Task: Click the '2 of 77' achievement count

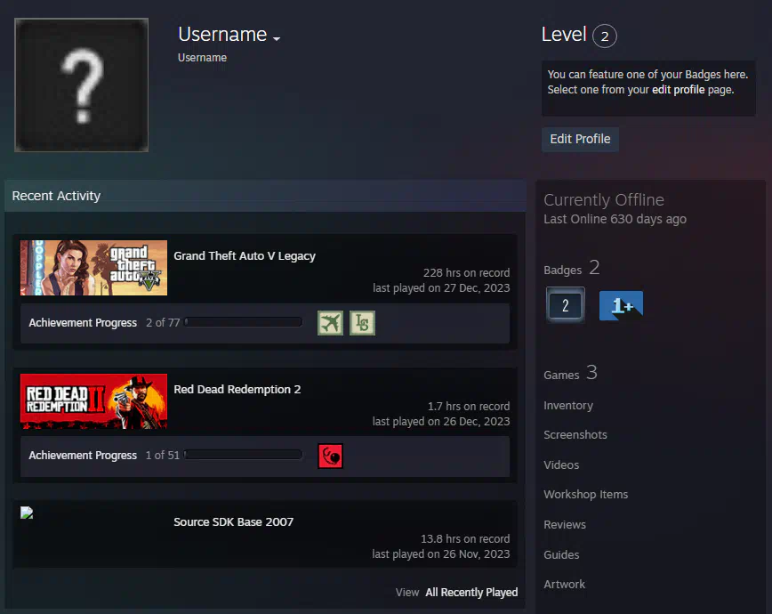Action: [163, 323]
